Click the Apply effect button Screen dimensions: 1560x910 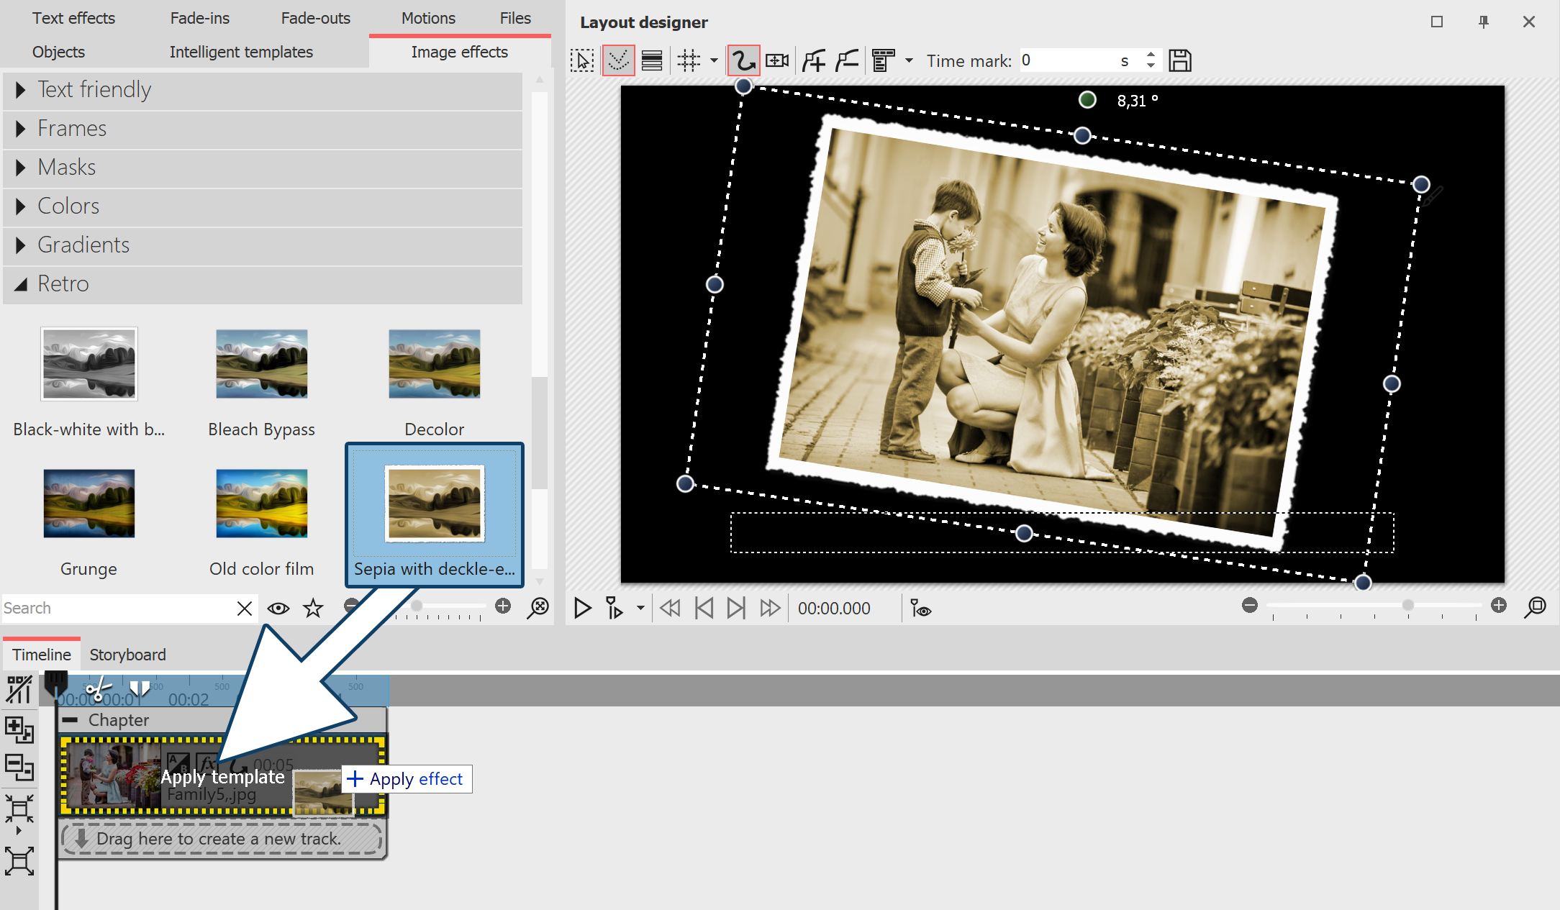[x=407, y=779]
